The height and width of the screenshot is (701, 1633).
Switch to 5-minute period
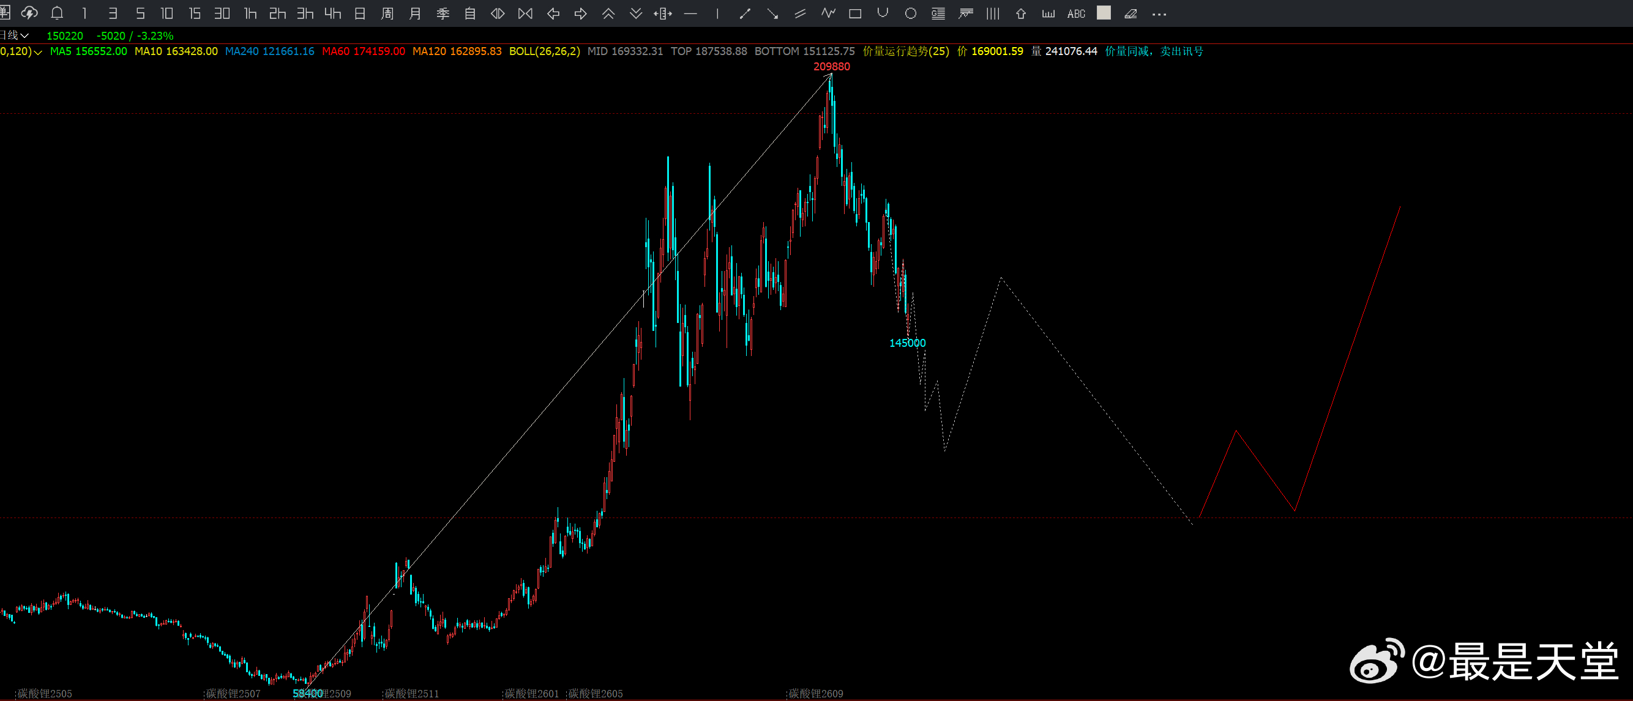pyautogui.click(x=141, y=13)
